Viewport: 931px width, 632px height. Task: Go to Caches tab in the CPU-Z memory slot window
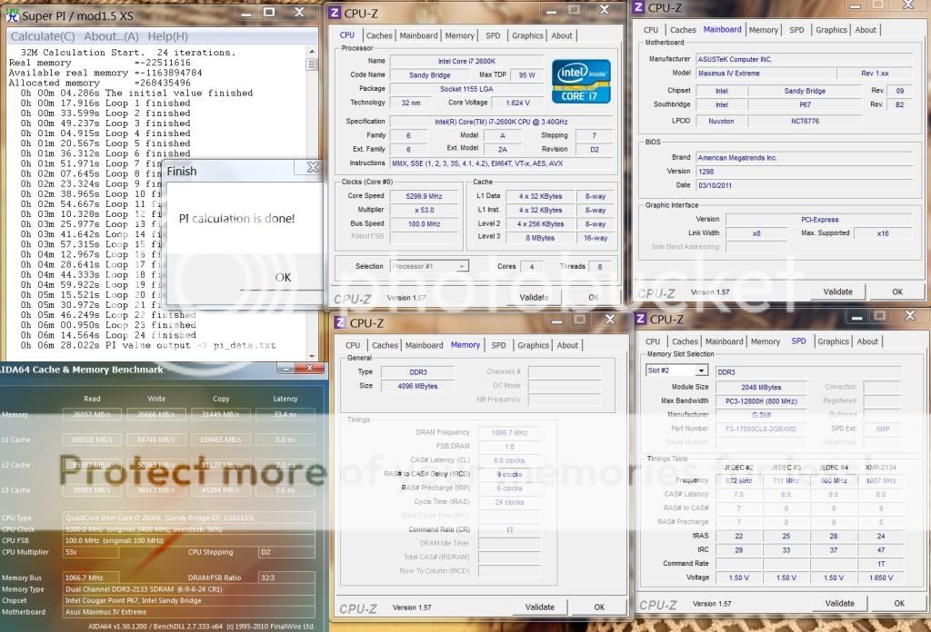click(x=685, y=341)
